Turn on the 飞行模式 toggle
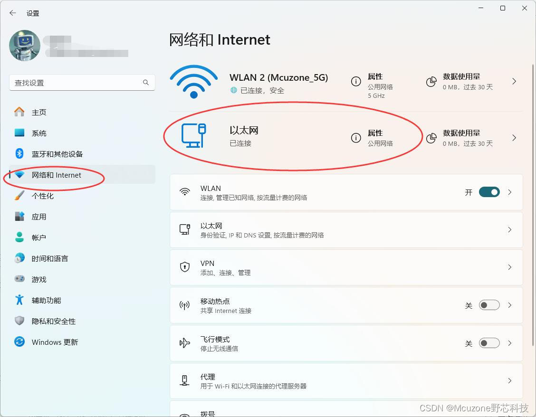 pos(489,343)
